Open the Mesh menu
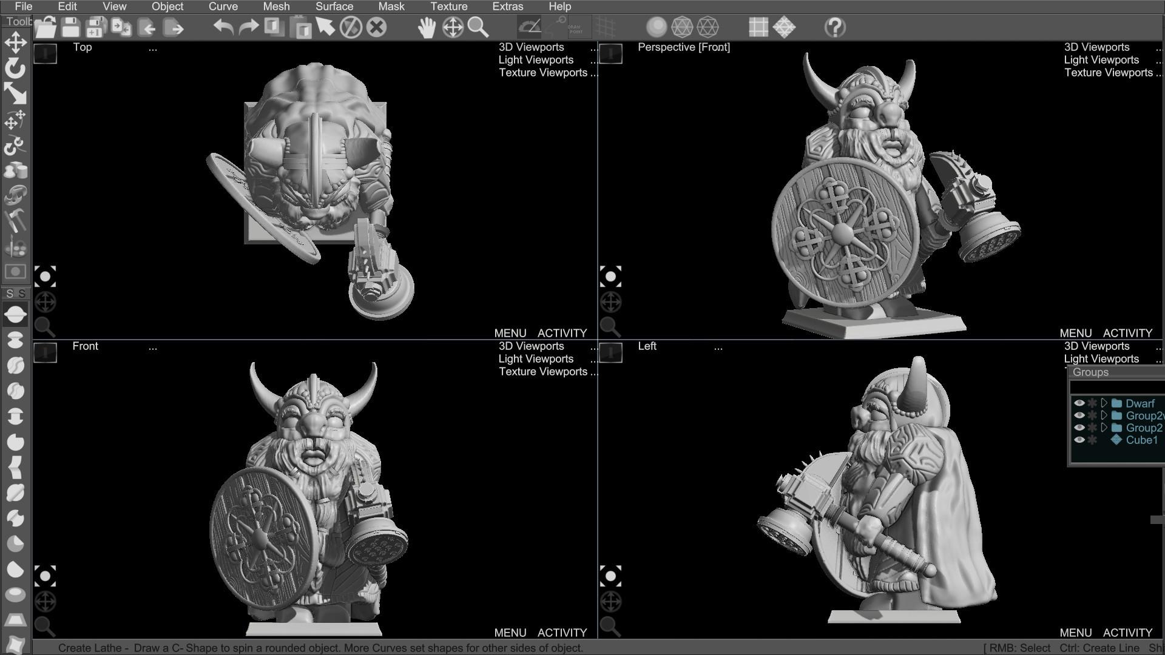Screen dimensions: 1165x655 click(x=276, y=7)
